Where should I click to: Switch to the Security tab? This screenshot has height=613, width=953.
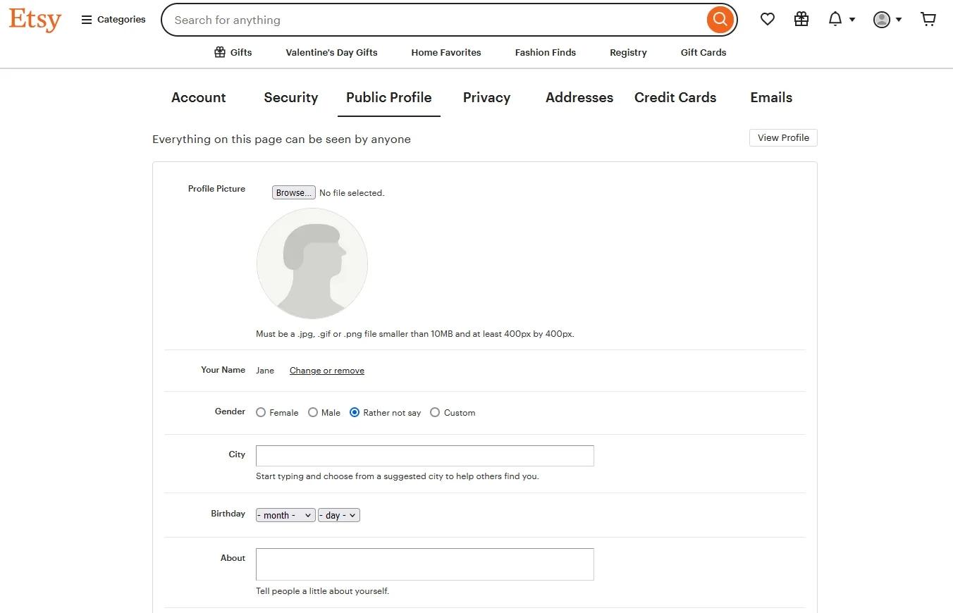[290, 98]
